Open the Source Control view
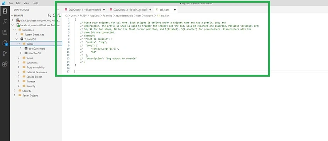This screenshot has height=141, width=328. click(5, 54)
